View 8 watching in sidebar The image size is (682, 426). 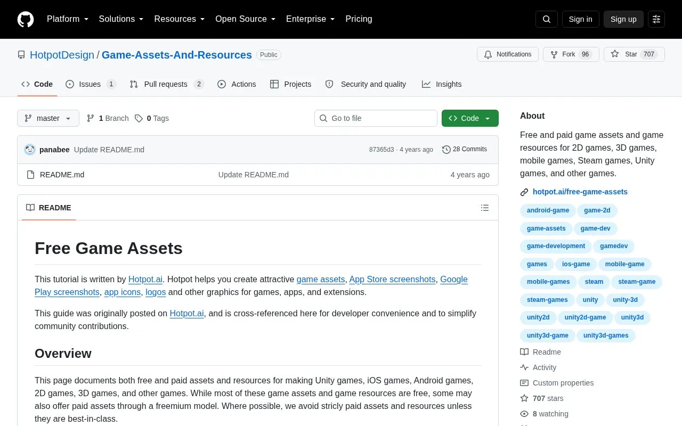pos(544,414)
